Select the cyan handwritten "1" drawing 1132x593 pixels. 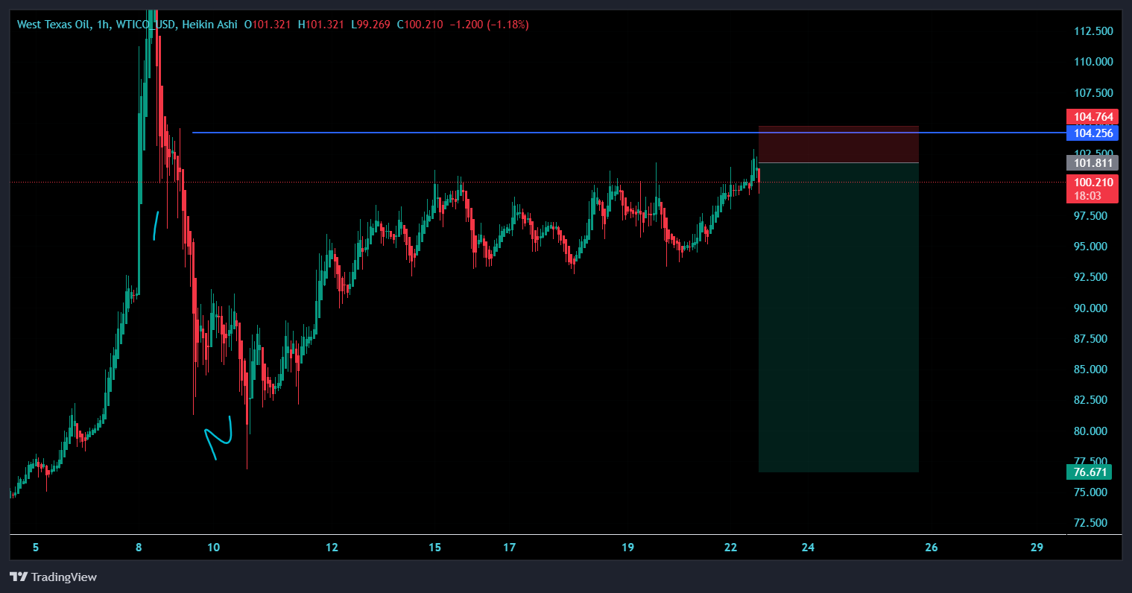155,226
